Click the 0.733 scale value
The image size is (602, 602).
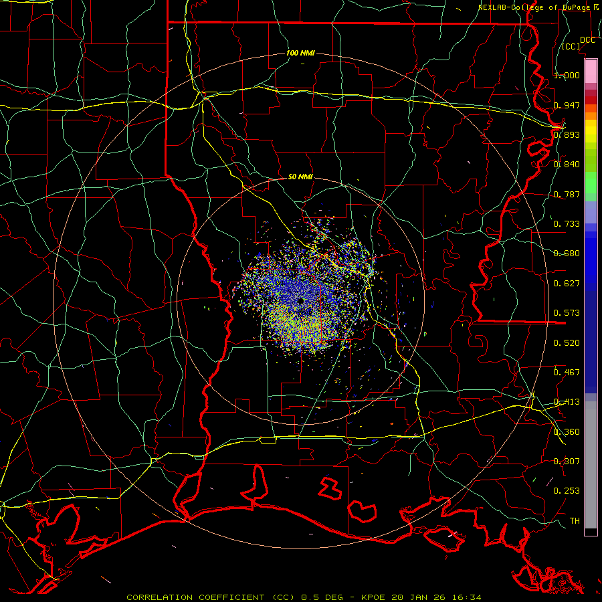click(567, 223)
